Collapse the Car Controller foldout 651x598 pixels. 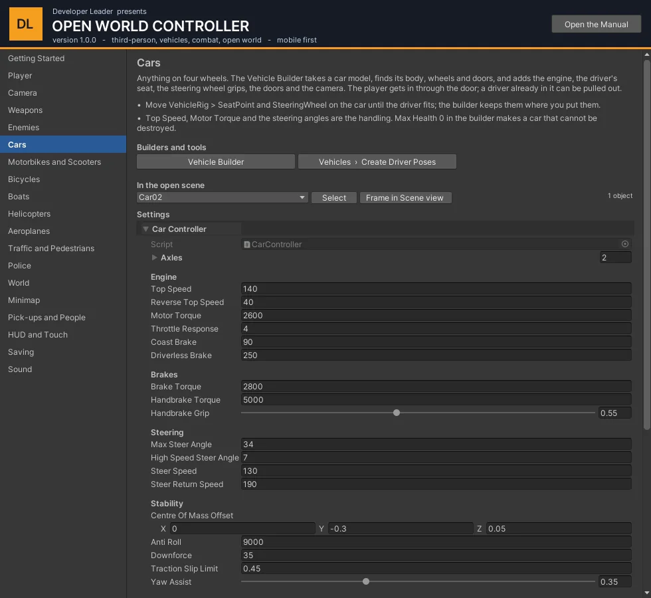pyautogui.click(x=145, y=229)
